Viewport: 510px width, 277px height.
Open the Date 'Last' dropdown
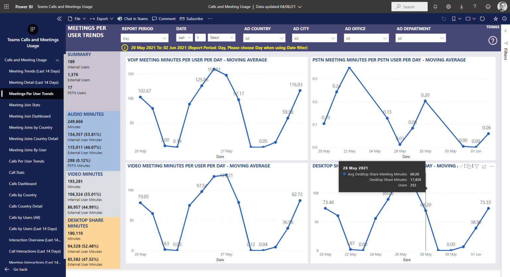(x=184, y=38)
